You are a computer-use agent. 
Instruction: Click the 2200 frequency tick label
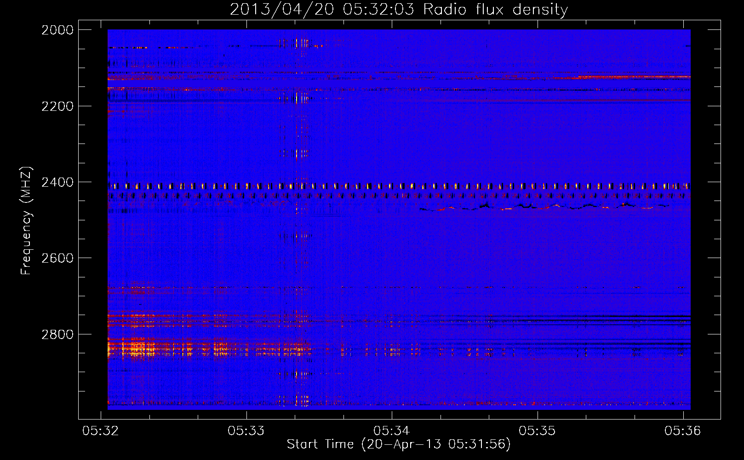pos(57,106)
